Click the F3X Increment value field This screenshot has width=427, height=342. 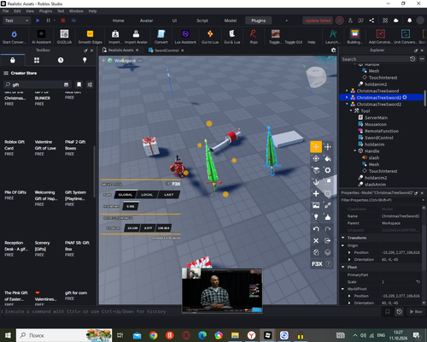pyautogui.click(x=131, y=206)
